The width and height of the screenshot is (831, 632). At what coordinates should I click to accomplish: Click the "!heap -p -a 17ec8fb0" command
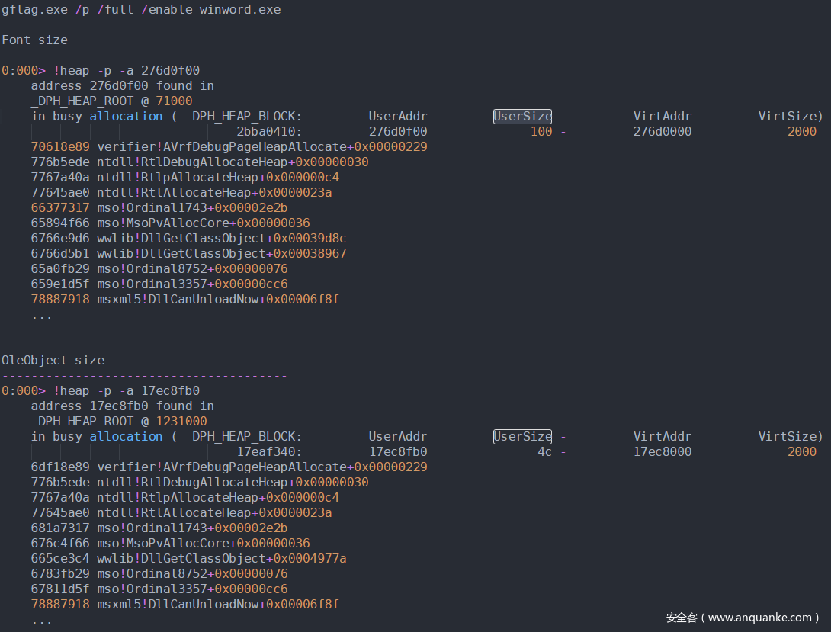pyautogui.click(x=127, y=390)
